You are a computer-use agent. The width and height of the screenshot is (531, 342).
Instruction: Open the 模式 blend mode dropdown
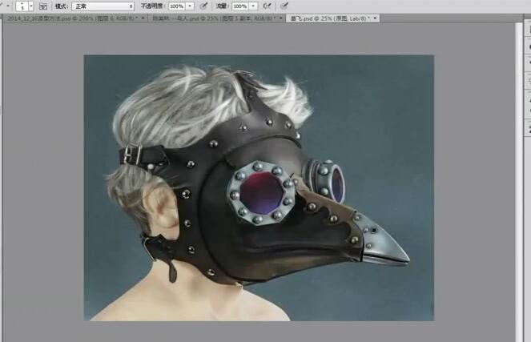(103, 6)
